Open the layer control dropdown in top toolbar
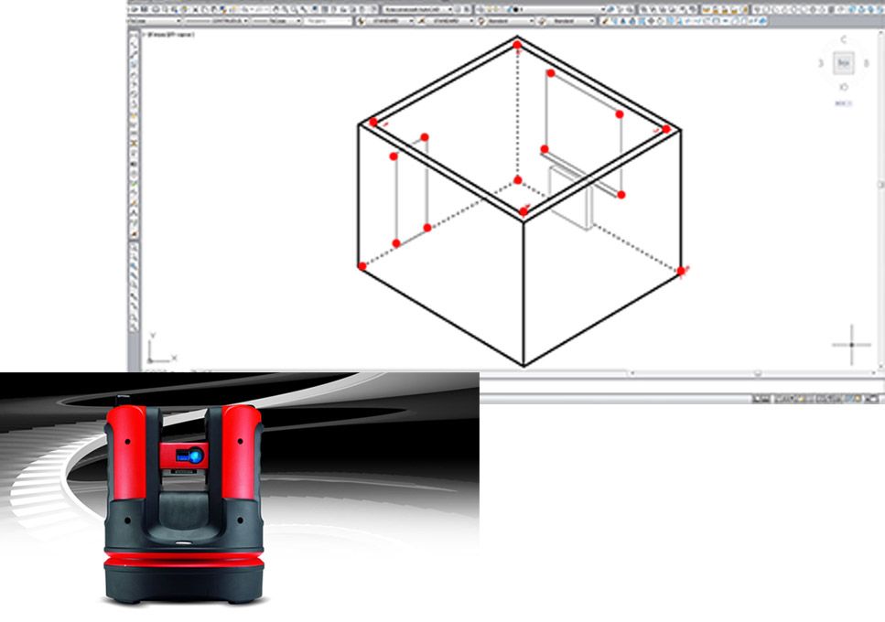This screenshot has width=885, height=622. tap(541, 9)
